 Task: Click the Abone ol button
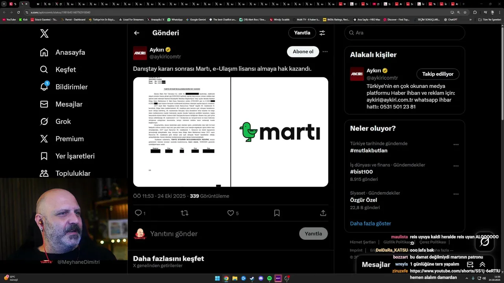coord(303,51)
